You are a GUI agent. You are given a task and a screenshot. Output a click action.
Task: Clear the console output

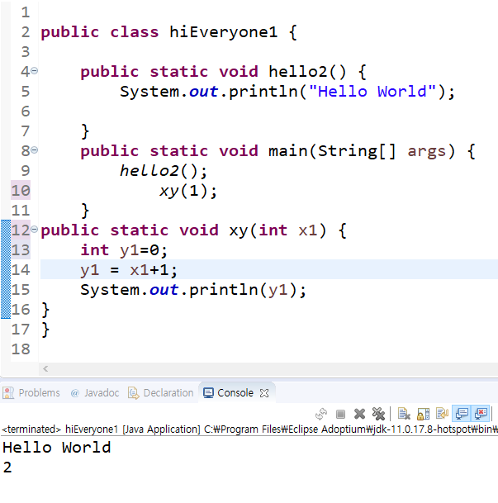404,414
